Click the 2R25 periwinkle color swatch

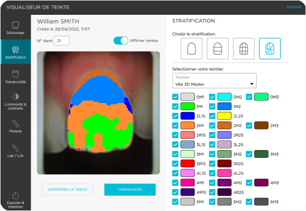tap(224, 135)
